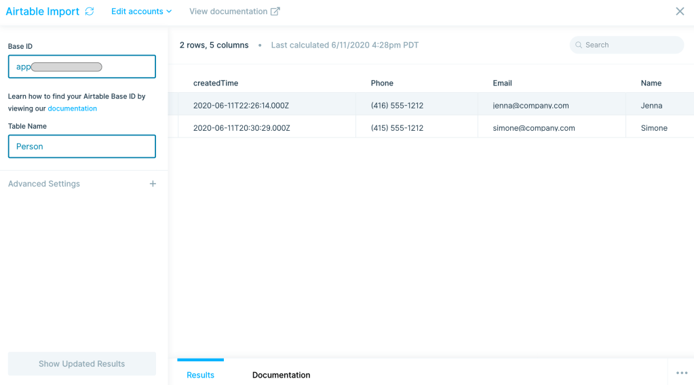Switch to the Documentation tab
The width and height of the screenshot is (694, 385).
tap(281, 375)
